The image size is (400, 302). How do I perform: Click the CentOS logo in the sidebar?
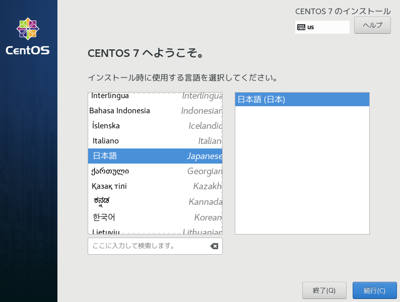coord(28,36)
